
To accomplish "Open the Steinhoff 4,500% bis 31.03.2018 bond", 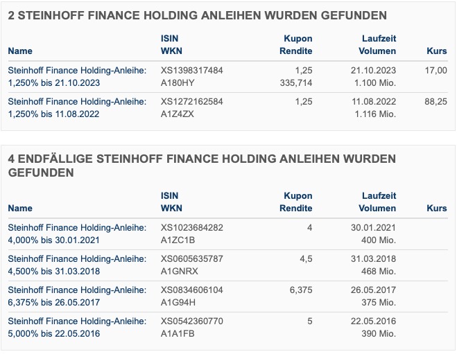I will pos(77,265).
